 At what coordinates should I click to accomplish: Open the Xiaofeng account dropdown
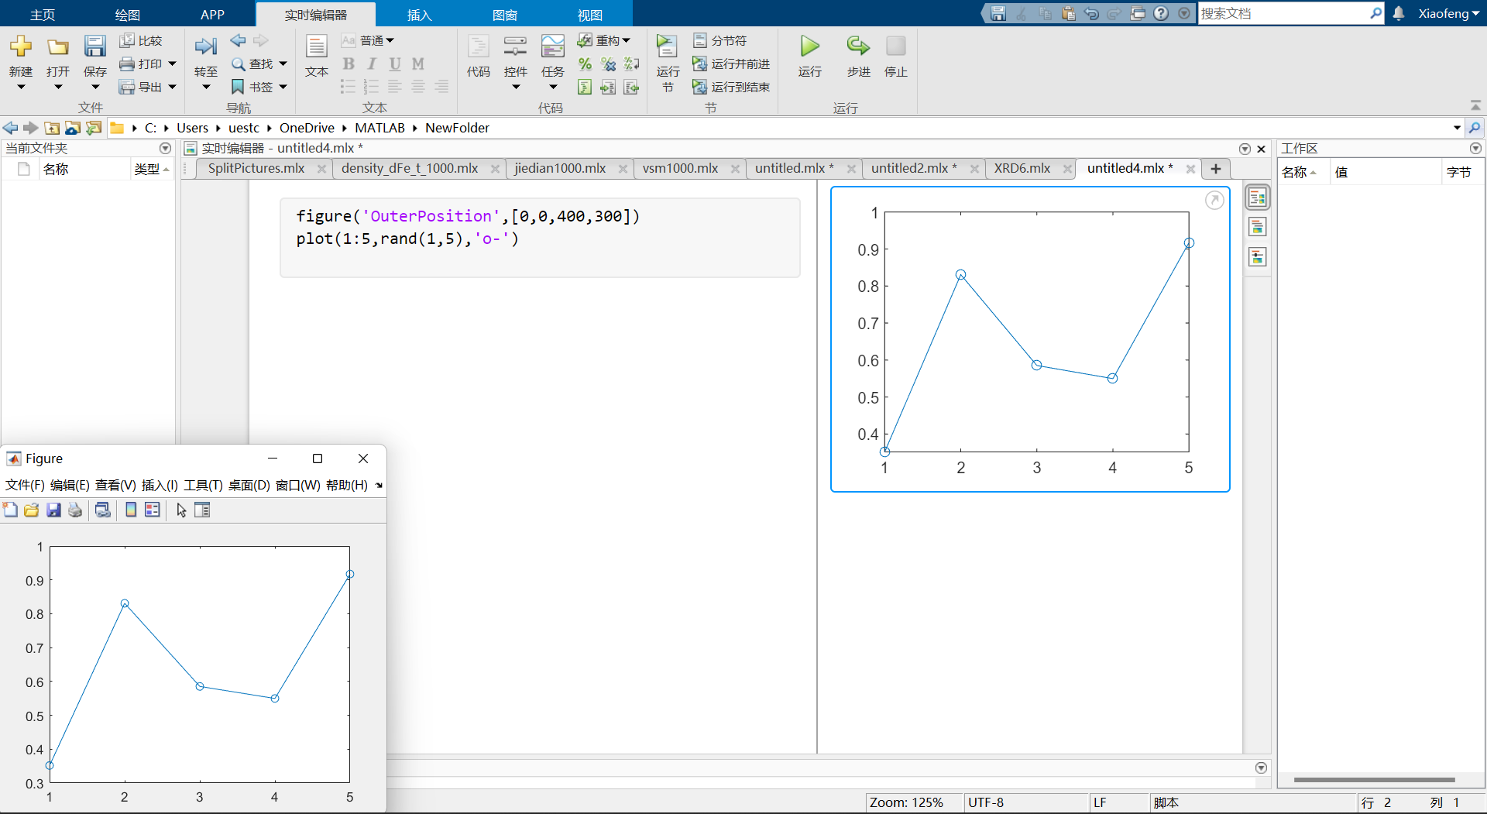coord(1449,13)
